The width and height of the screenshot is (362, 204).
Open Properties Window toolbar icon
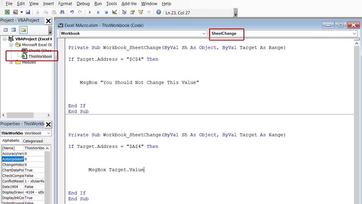[132, 12]
